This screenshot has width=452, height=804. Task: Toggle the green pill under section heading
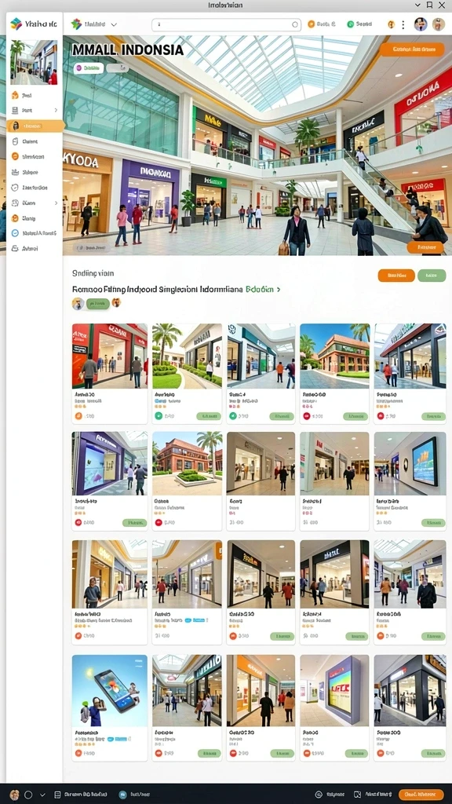pyautogui.click(x=98, y=304)
